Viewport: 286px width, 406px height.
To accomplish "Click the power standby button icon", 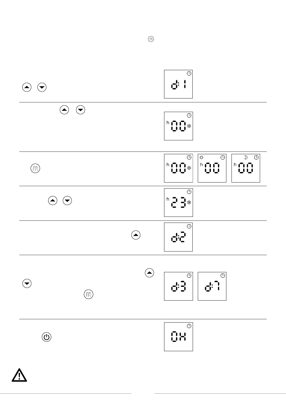I will pyautogui.click(x=46, y=337).
